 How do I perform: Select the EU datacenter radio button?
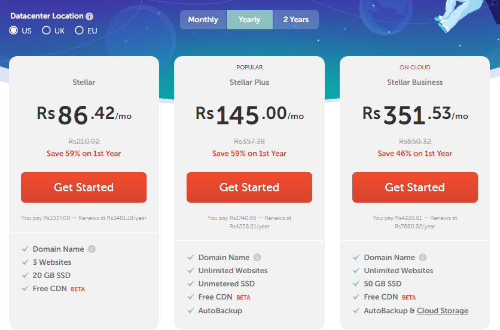(79, 30)
